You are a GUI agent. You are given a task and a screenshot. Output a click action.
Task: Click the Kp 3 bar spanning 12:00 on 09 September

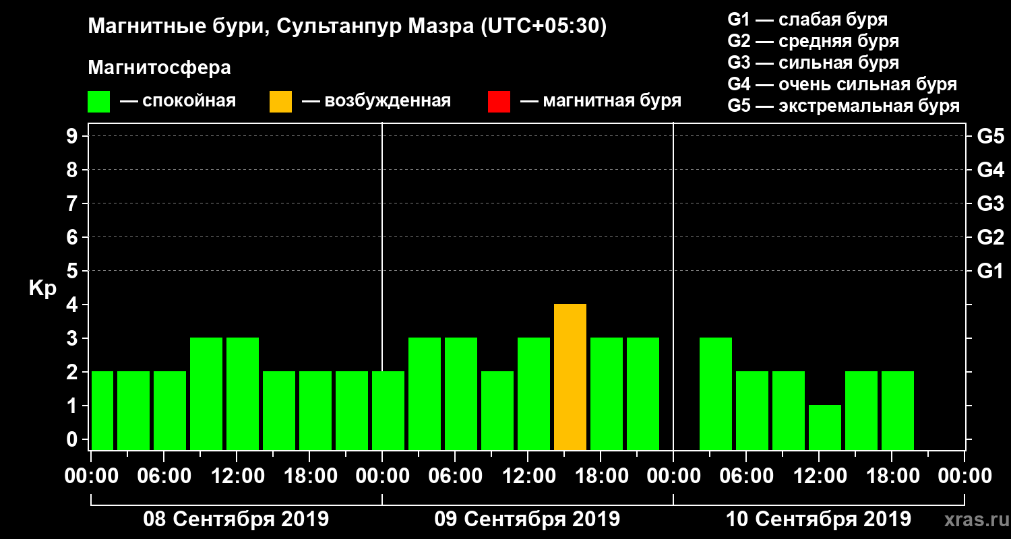point(534,394)
